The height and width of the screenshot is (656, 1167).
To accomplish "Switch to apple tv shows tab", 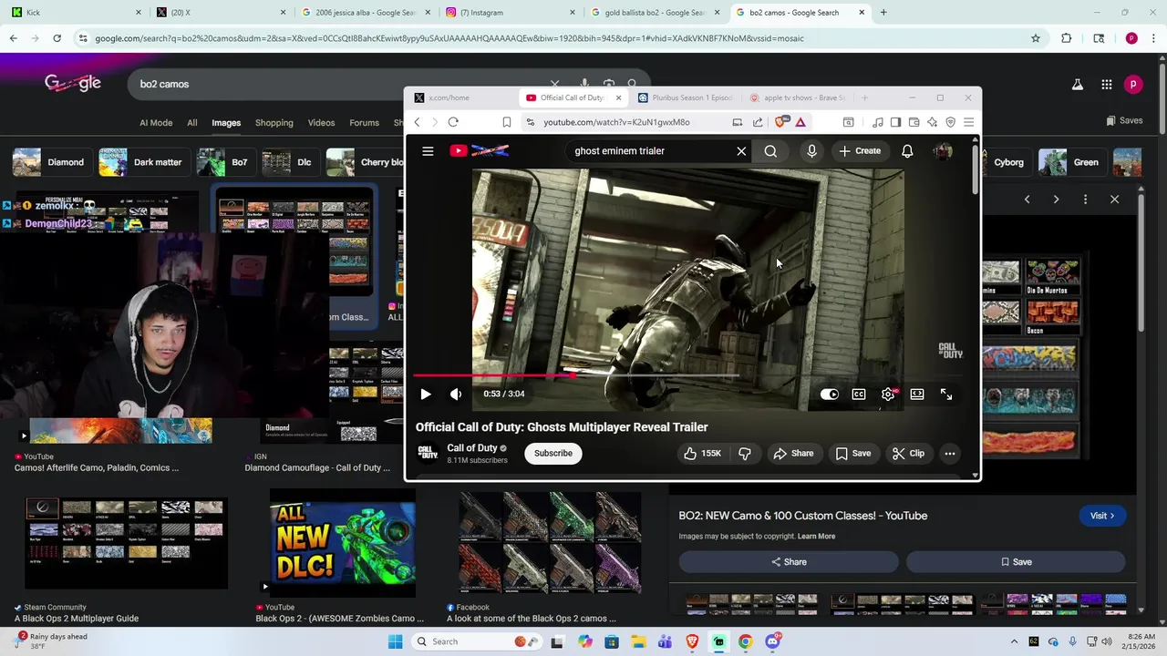I will click(x=798, y=97).
